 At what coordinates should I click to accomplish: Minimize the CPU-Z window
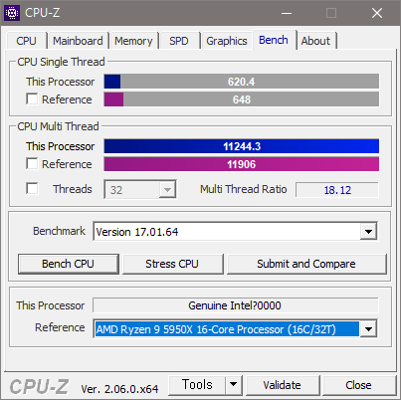click(287, 13)
